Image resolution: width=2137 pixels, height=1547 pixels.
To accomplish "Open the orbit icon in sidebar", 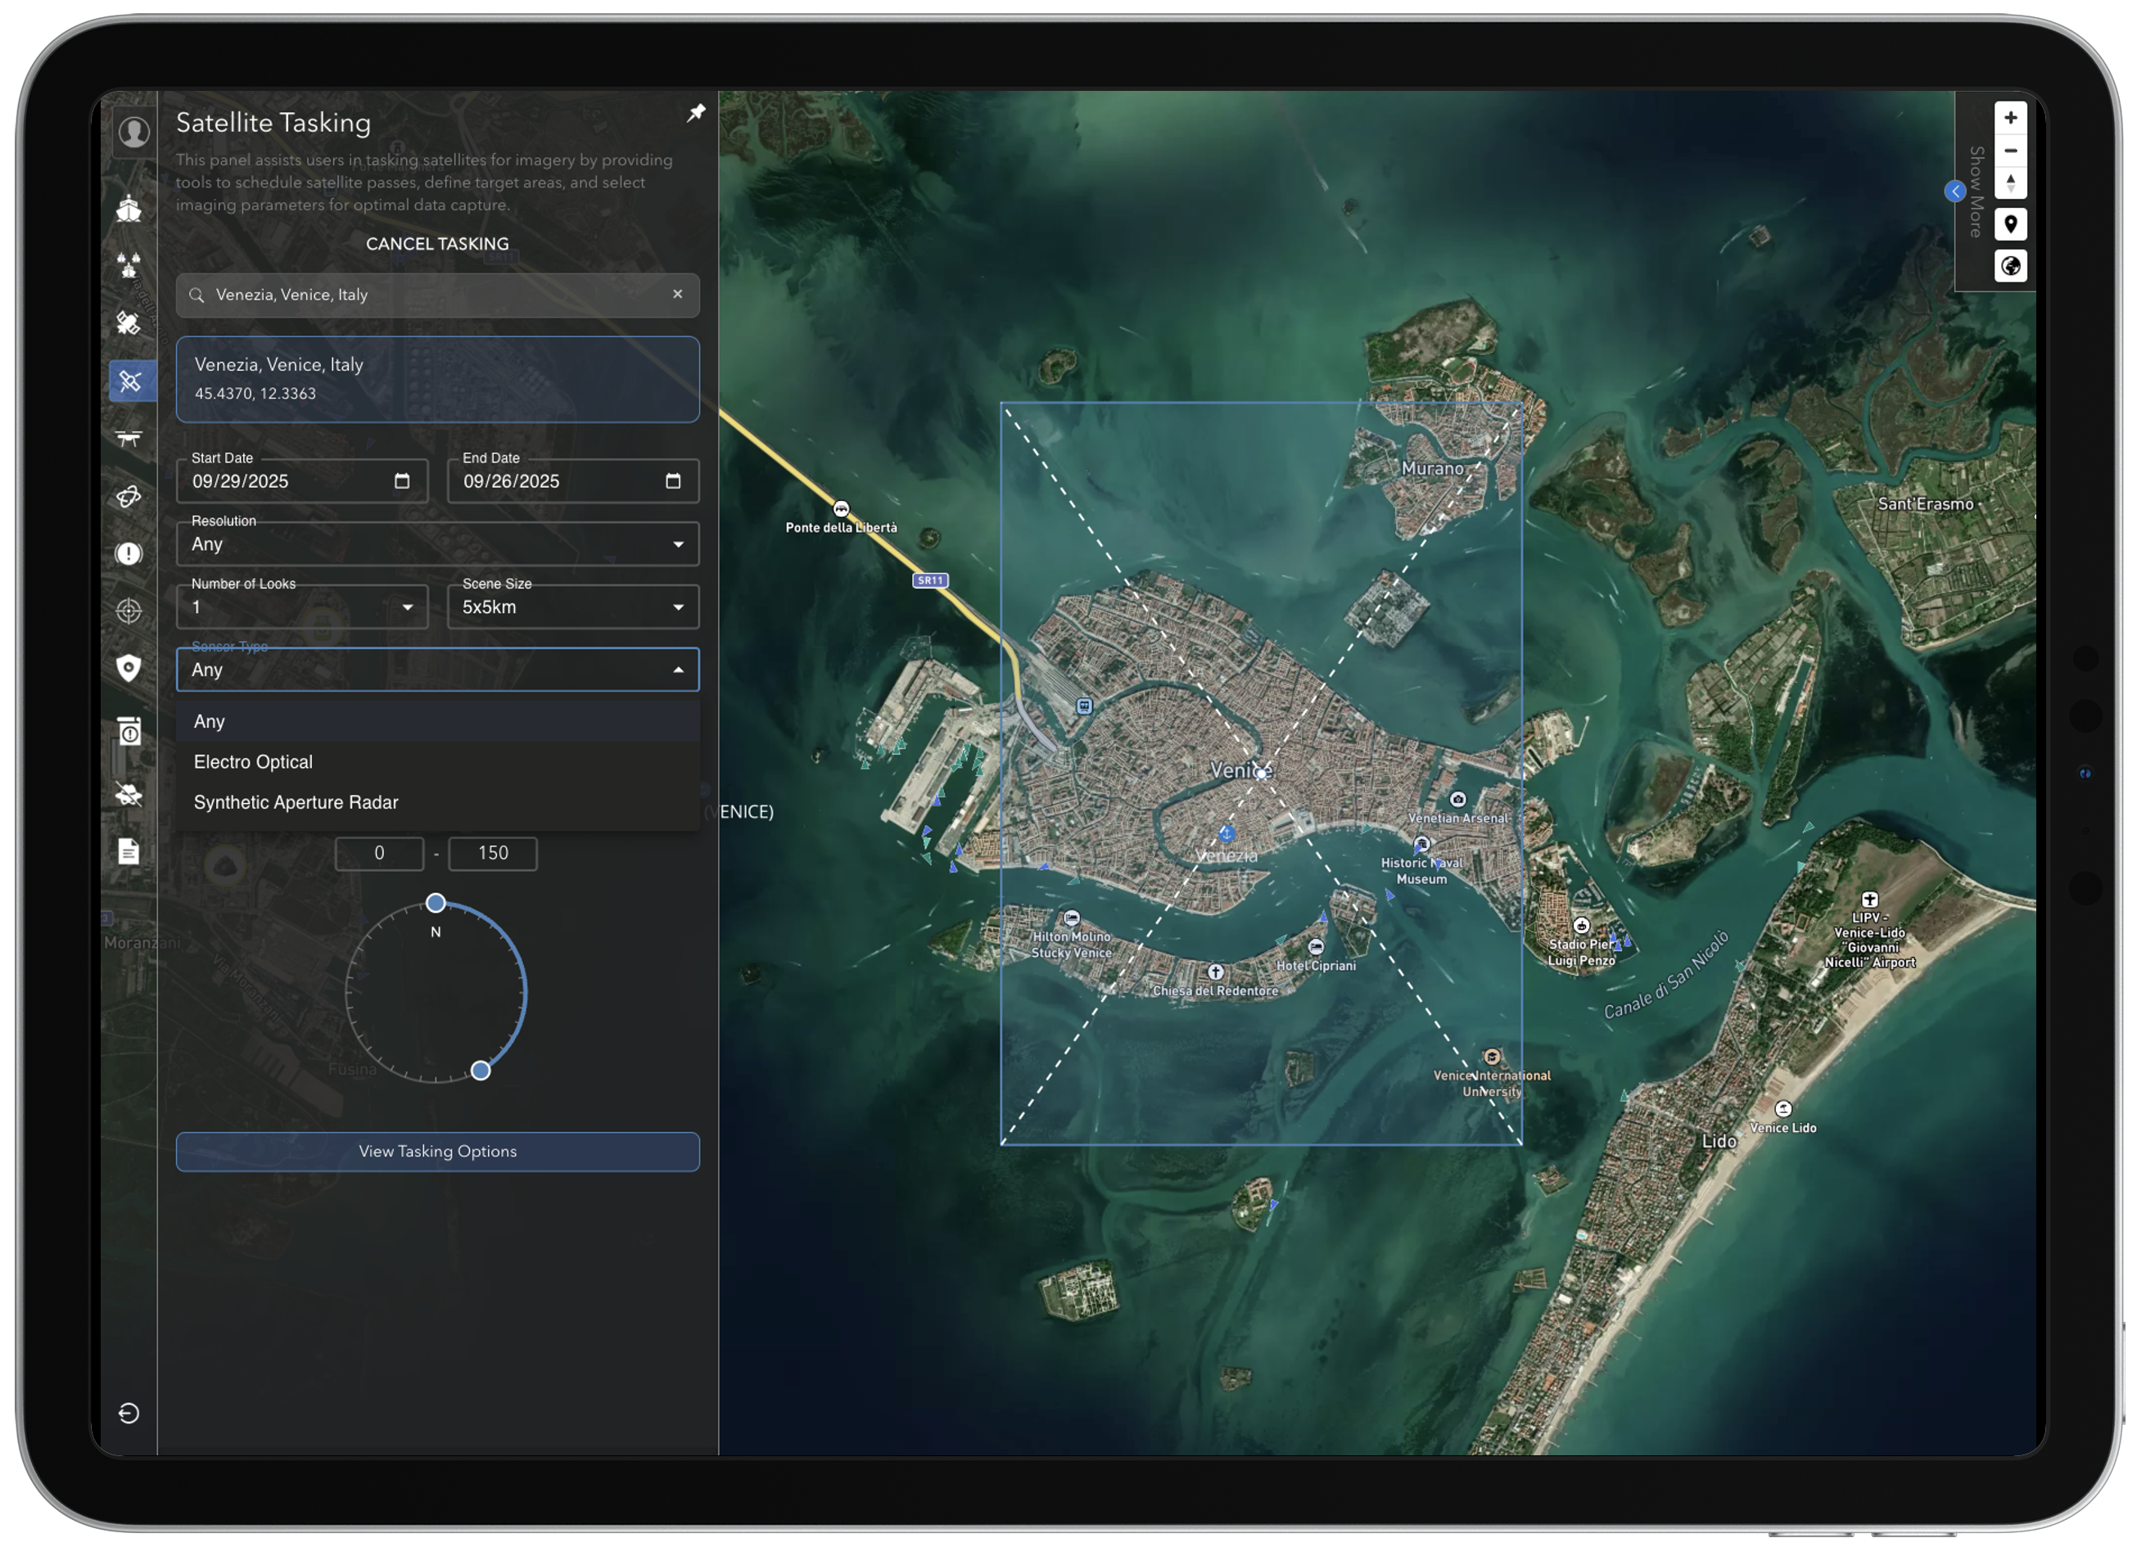I will (x=129, y=497).
